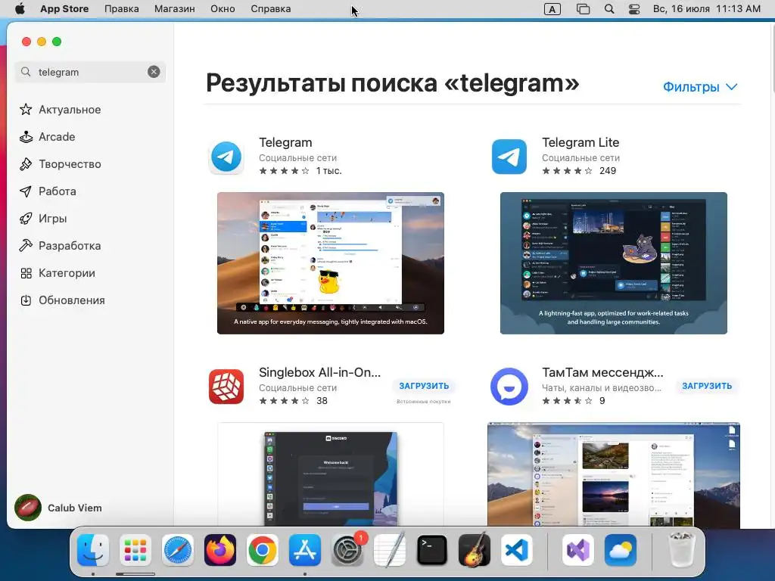
Task: Click the Calub Viem avatar picture
Action: 28,508
